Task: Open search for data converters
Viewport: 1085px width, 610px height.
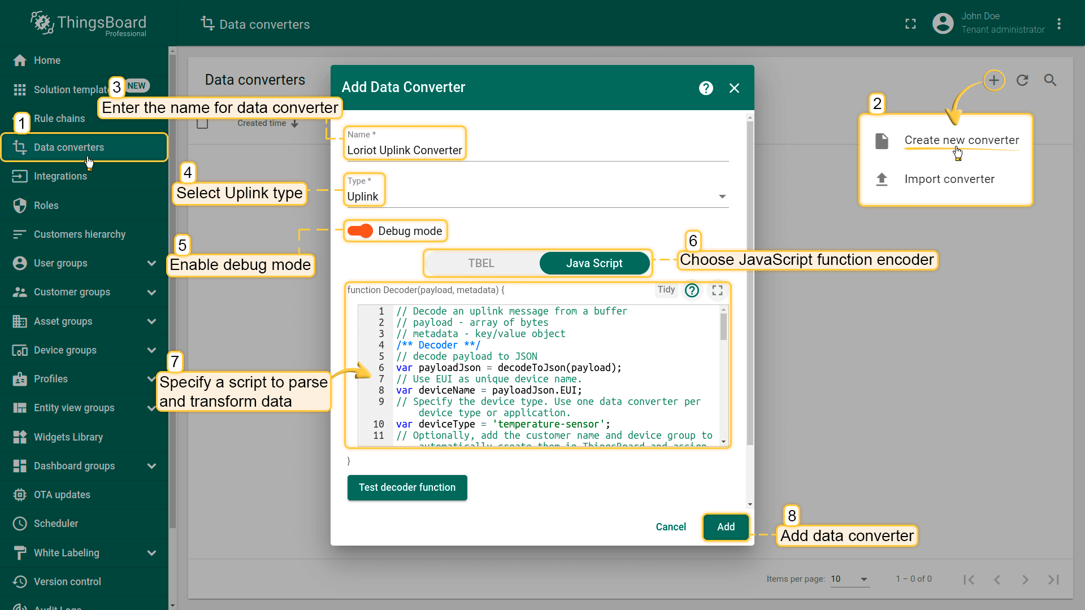Action: point(1050,80)
